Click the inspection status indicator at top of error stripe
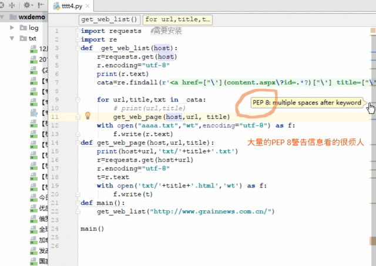The height and width of the screenshot is (266, 376). pos(373,30)
